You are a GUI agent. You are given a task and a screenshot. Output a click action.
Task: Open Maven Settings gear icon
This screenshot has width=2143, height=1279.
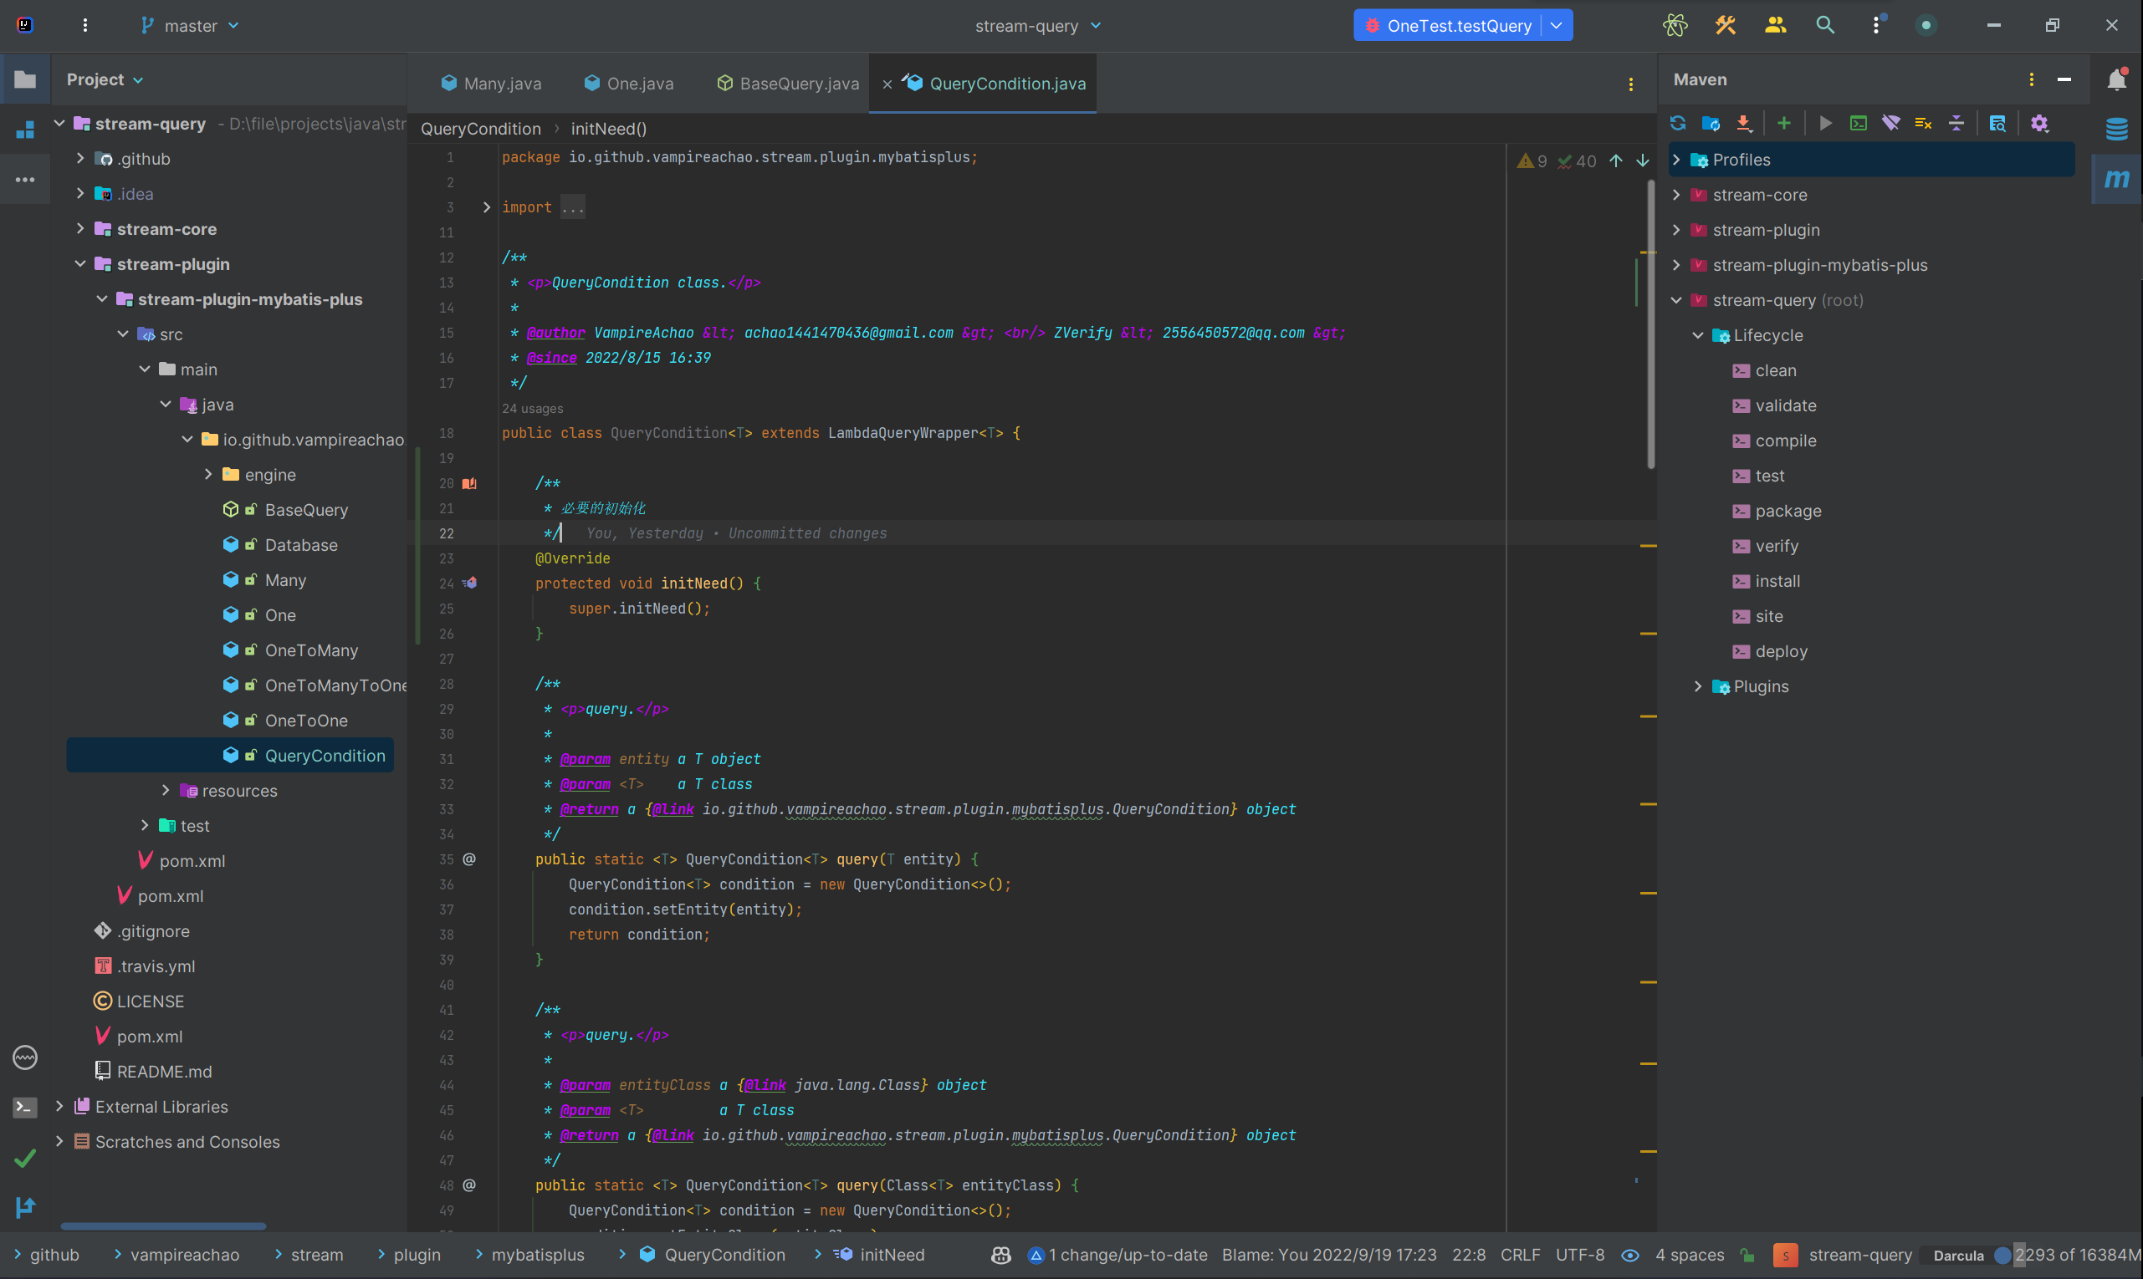[2038, 123]
